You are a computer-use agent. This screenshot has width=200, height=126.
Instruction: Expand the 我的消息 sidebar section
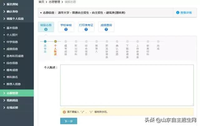tap(17, 100)
